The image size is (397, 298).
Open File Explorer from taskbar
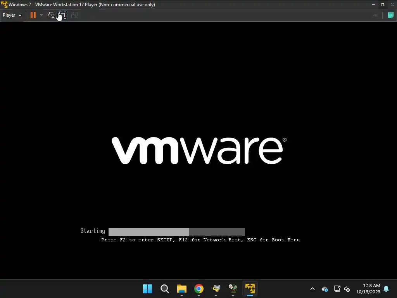coord(182,289)
